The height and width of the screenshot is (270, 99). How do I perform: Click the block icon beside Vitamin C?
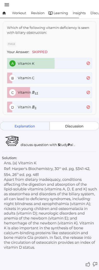(88, 78)
